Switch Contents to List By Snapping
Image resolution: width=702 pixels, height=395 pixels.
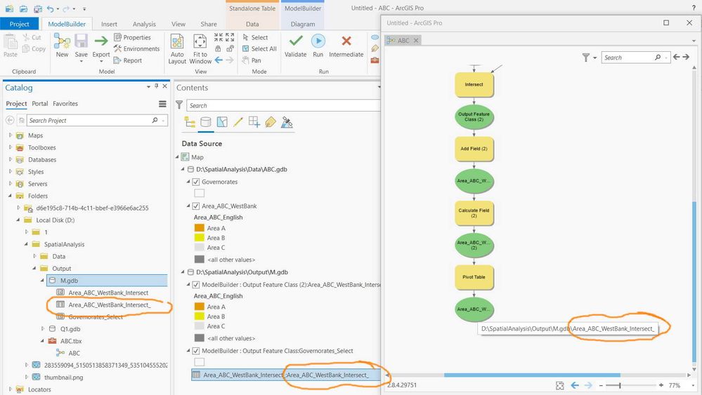(x=254, y=122)
